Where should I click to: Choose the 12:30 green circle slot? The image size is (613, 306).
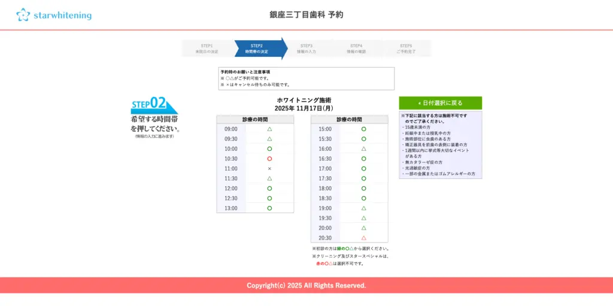coord(269,198)
